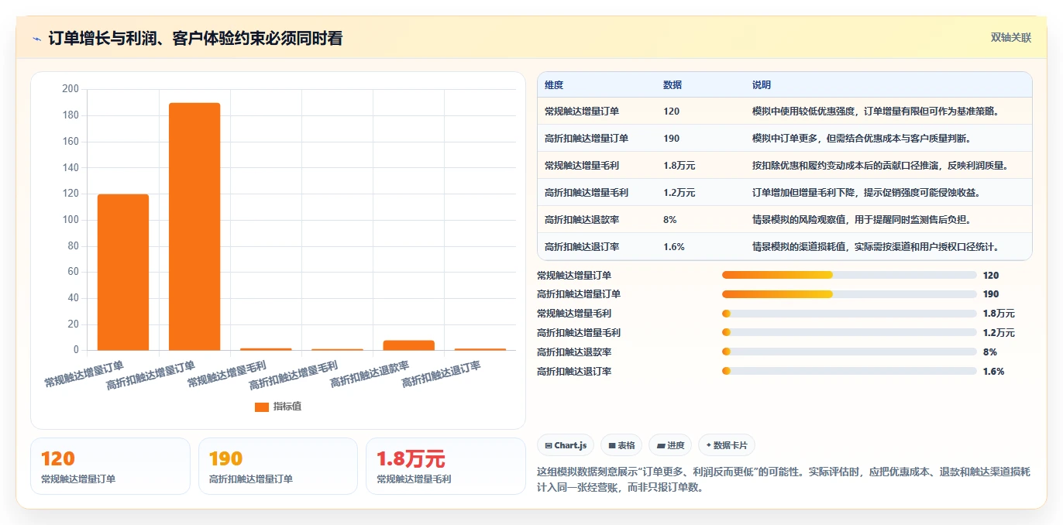The image size is (1063, 525).
Task: Click the table data cell 1.2万元
Action: (x=679, y=193)
